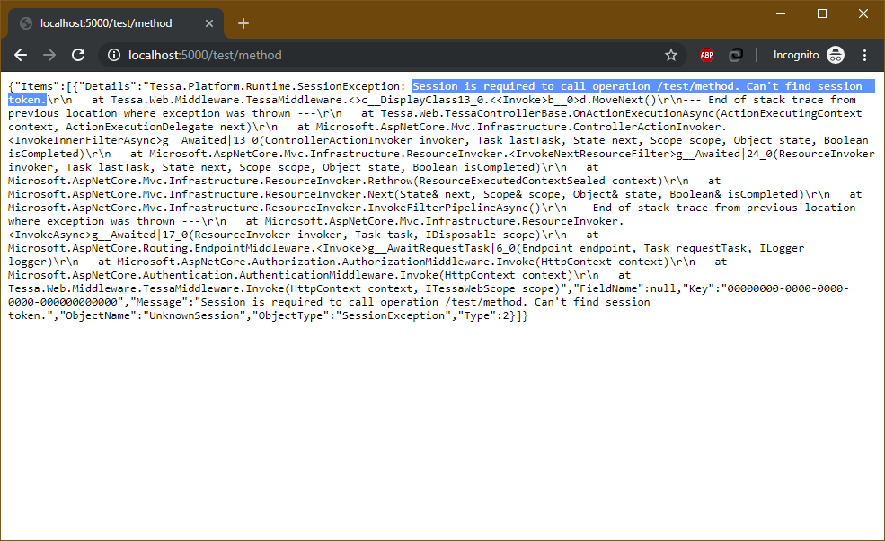The image size is (885, 541).
Task: Open a new tab
Action: coord(243,22)
